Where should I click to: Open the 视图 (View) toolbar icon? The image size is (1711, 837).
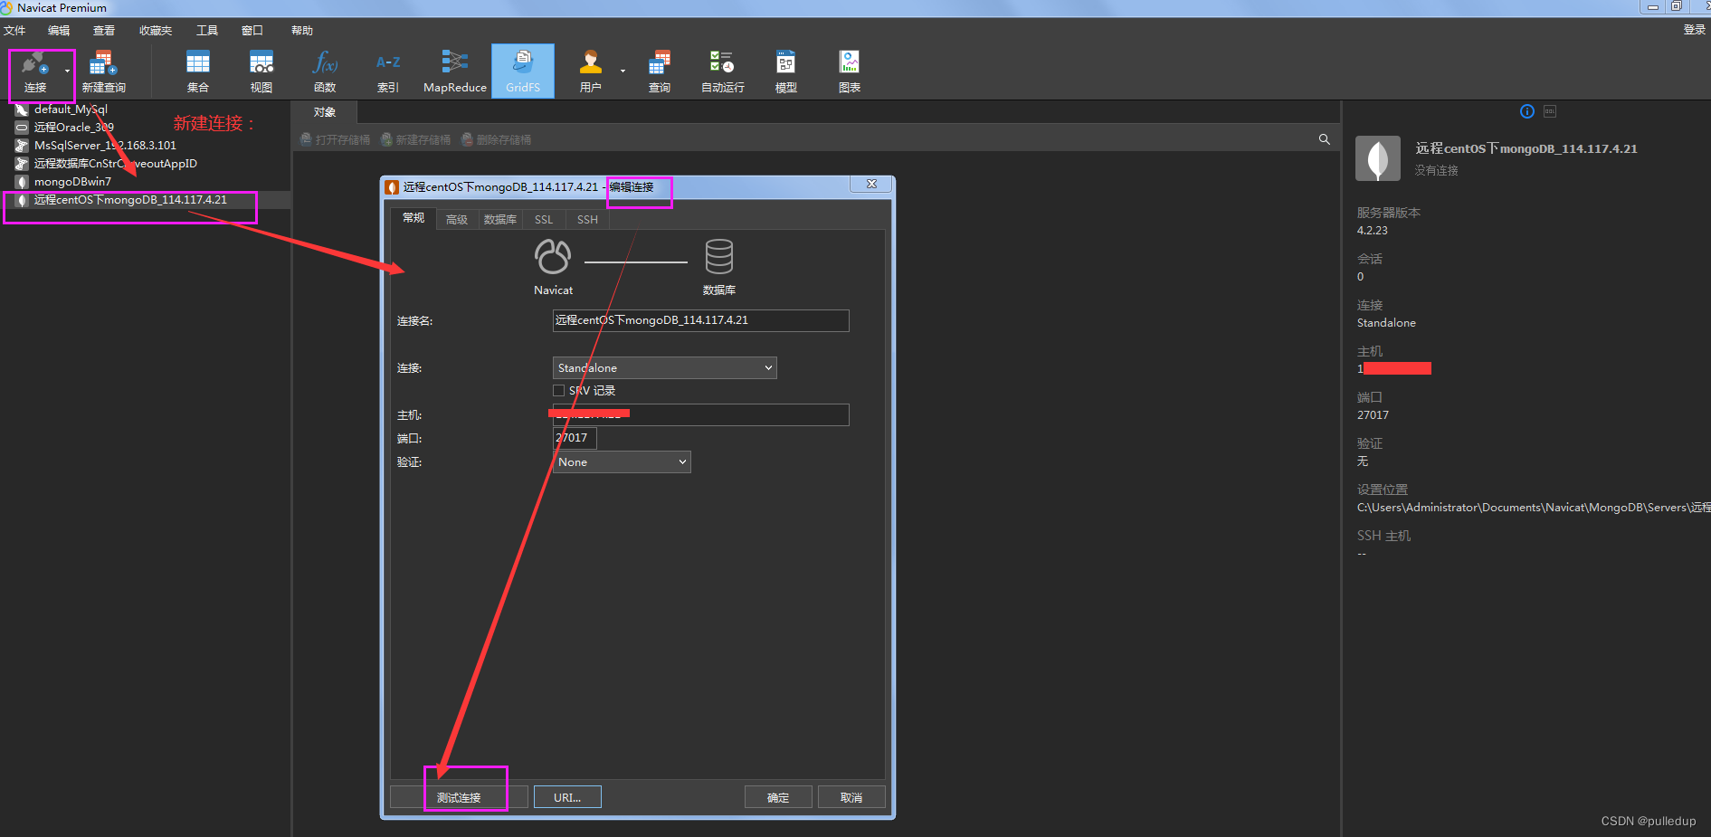(x=261, y=71)
